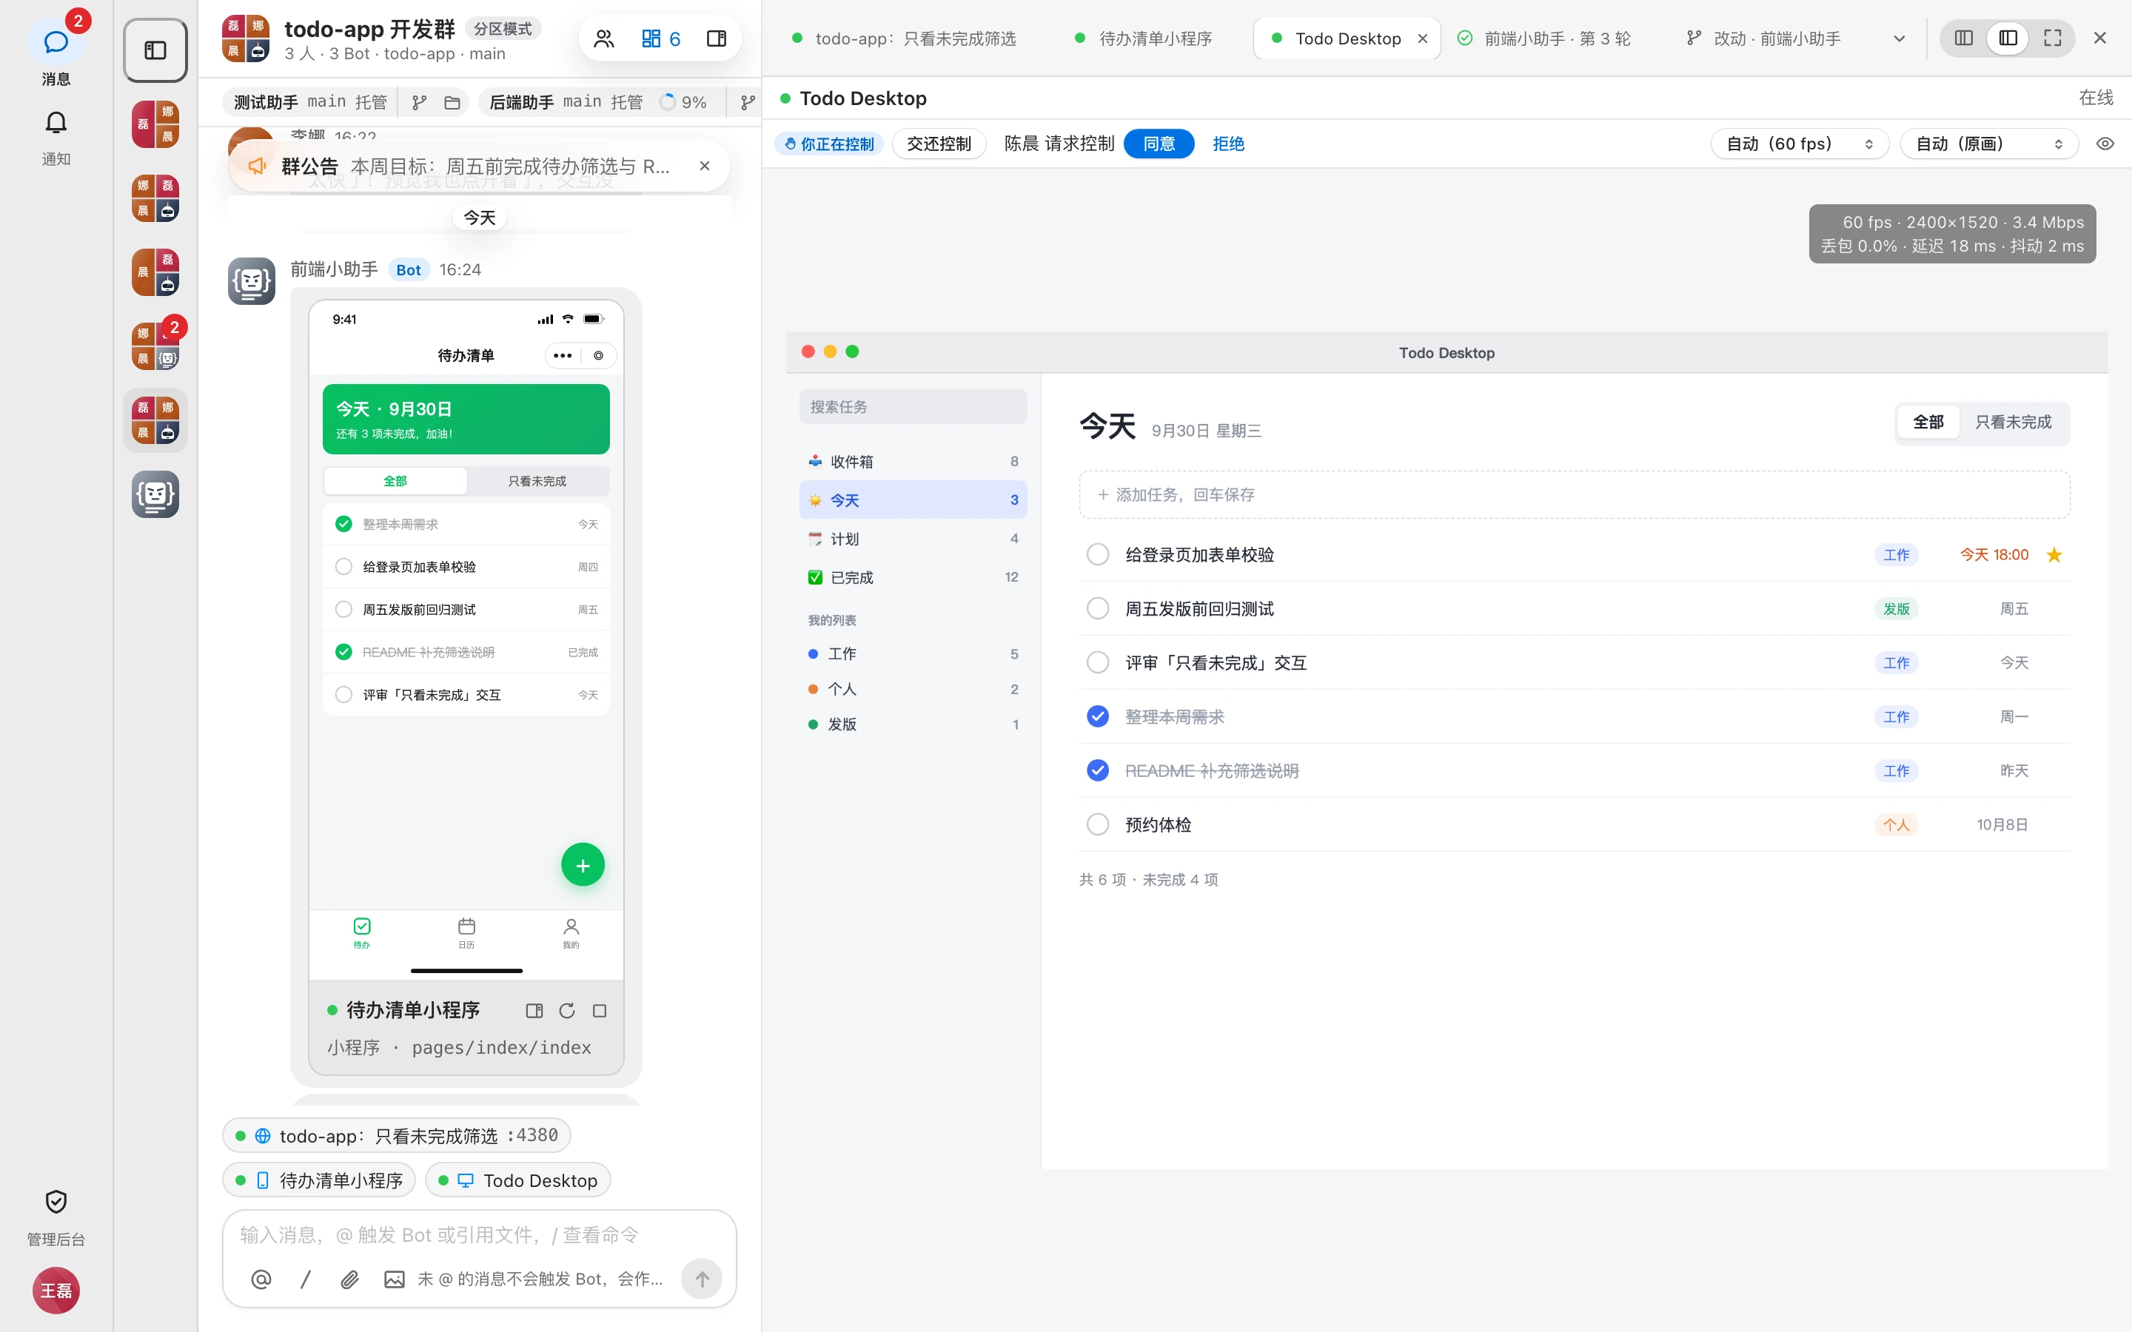Select the three-column layout icon
The width and height of the screenshot is (2132, 1332).
pyautogui.click(x=1964, y=38)
